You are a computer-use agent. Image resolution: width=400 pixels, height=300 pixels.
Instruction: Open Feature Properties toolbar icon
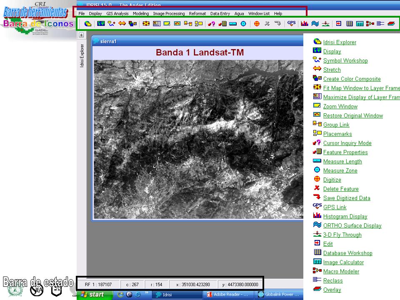pyautogui.click(x=222, y=24)
